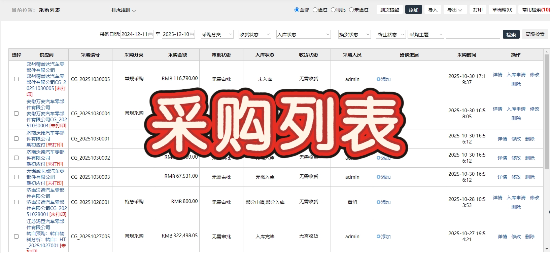
Task: Open 常用检索 saved searches
Action: coord(535,10)
